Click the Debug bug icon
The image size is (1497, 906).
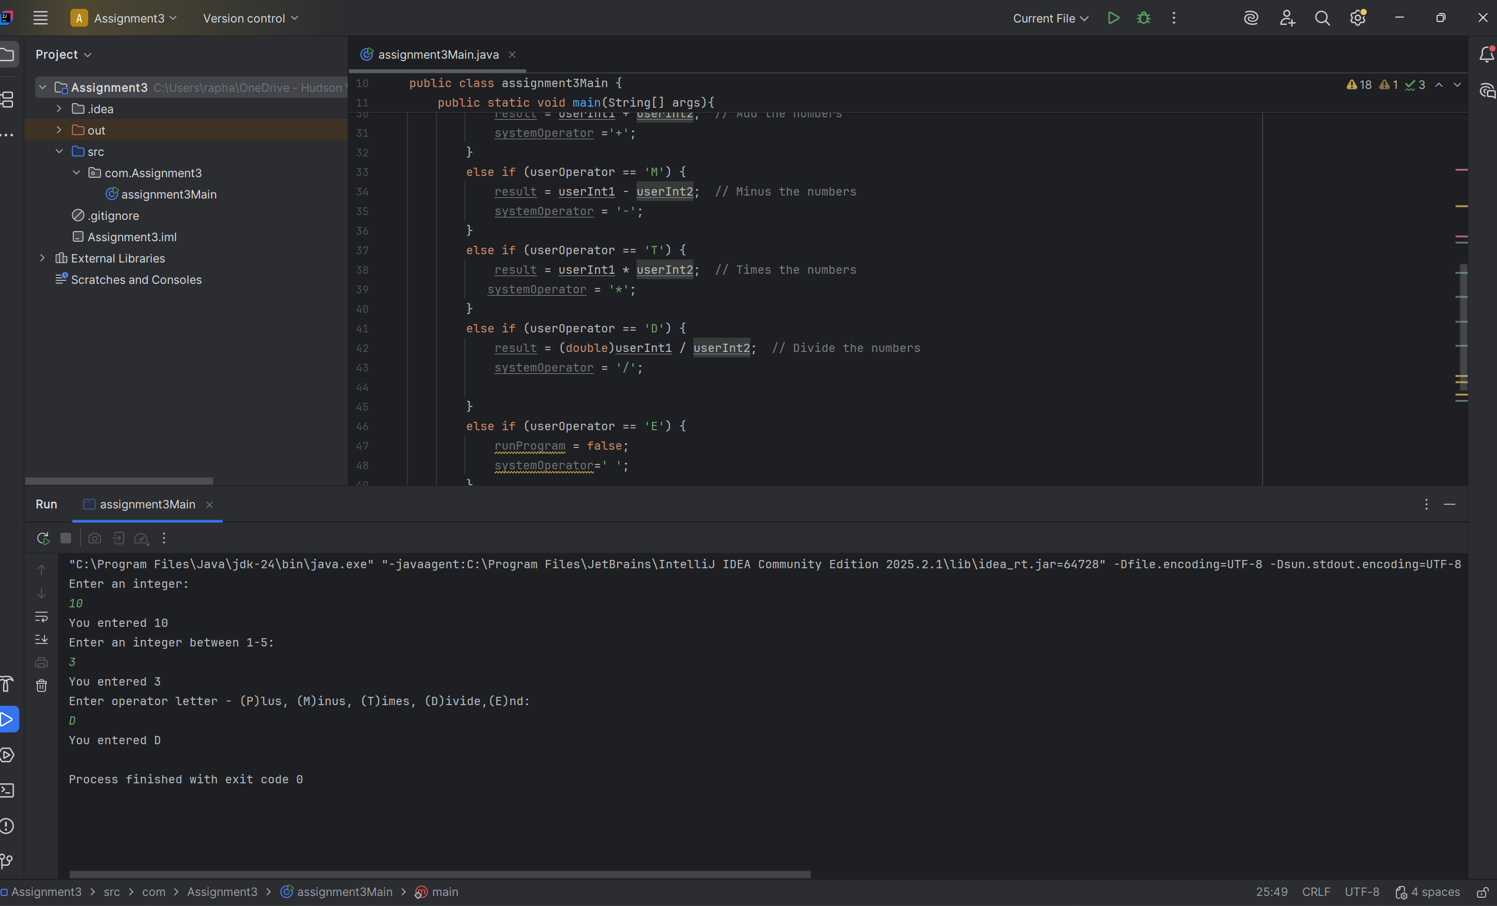pyautogui.click(x=1143, y=18)
